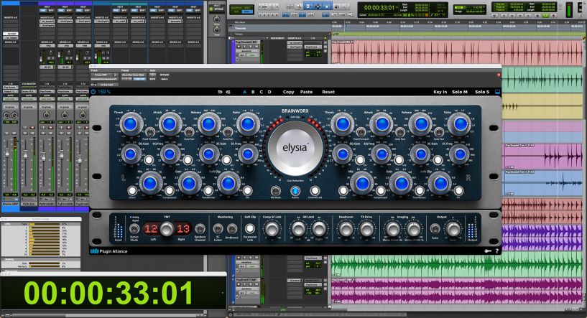Image resolution: width=587 pixels, height=318 pixels.
Task: Open the Plugin Alliance logo link
Action: (109, 251)
